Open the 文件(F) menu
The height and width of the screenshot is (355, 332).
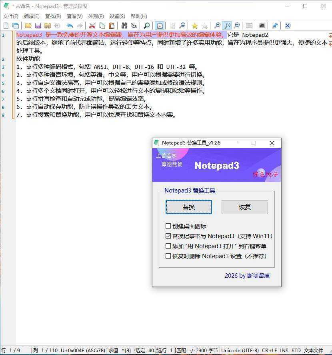click(x=11, y=16)
